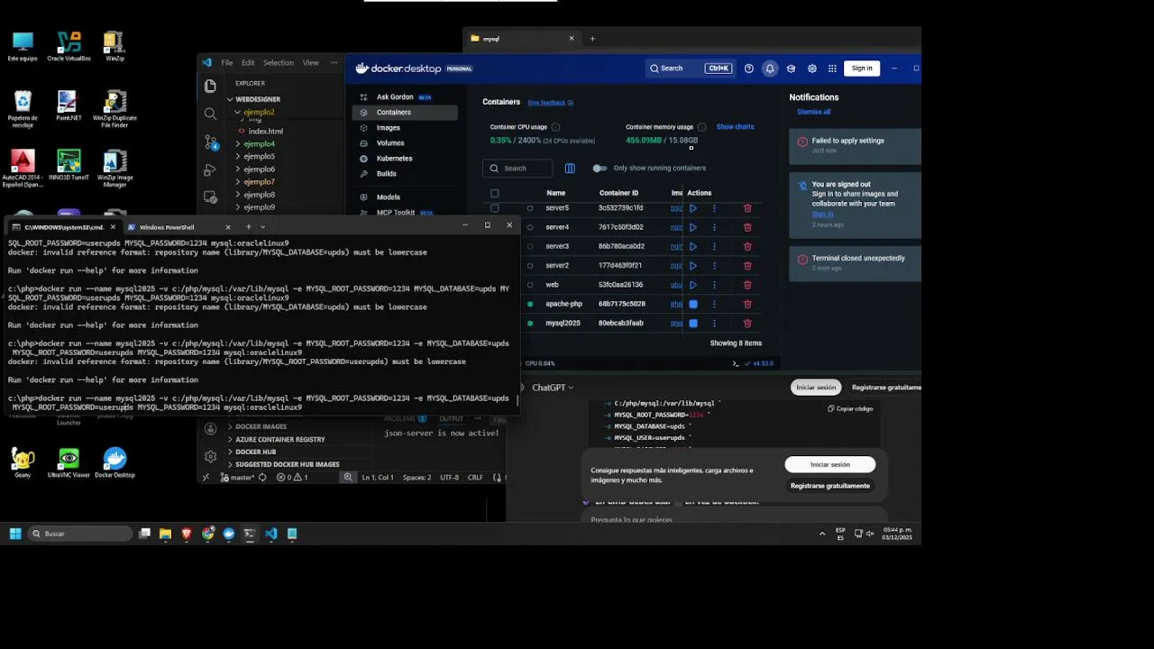This screenshot has height=649, width=1154.
Task: Click Give feedback link in Containers
Action: click(550, 103)
